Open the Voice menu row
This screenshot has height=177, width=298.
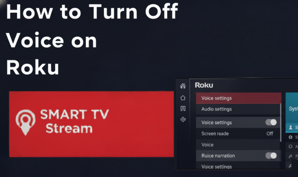click(238, 145)
